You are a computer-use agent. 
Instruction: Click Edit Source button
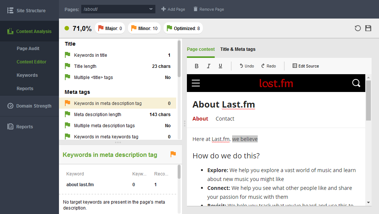pos(306,66)
